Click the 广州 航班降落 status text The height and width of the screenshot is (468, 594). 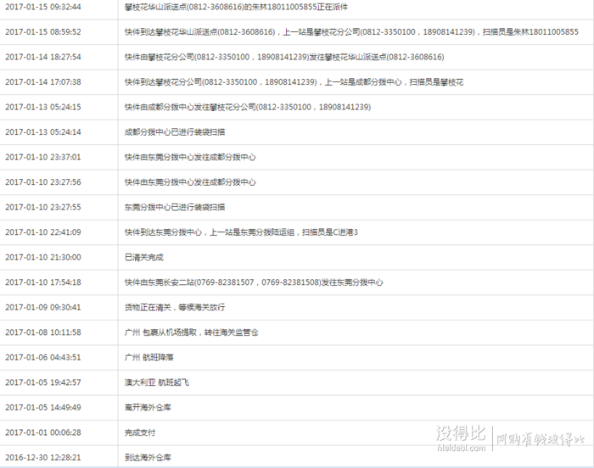(x=148, y=357)
